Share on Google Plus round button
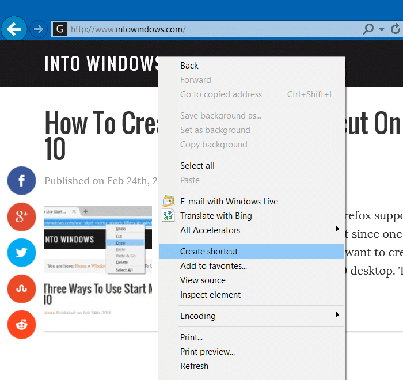The image size is (403, 380). (x=22, y=216)
